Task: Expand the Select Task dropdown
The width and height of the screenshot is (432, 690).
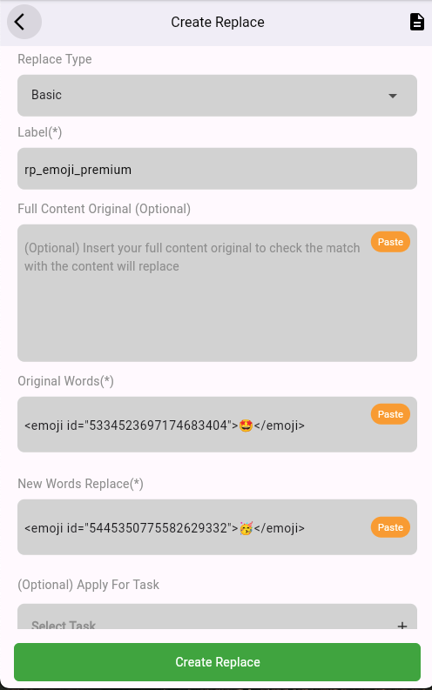Action: pyautogui.click(x=217, y=617)
